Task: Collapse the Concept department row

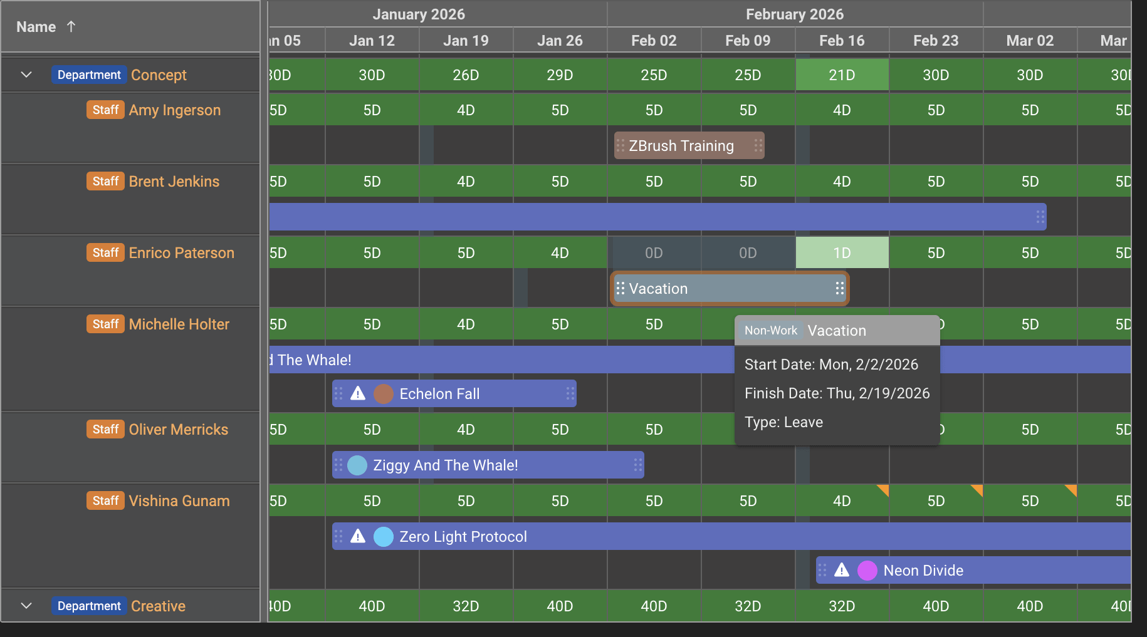Action: point(26,75)
